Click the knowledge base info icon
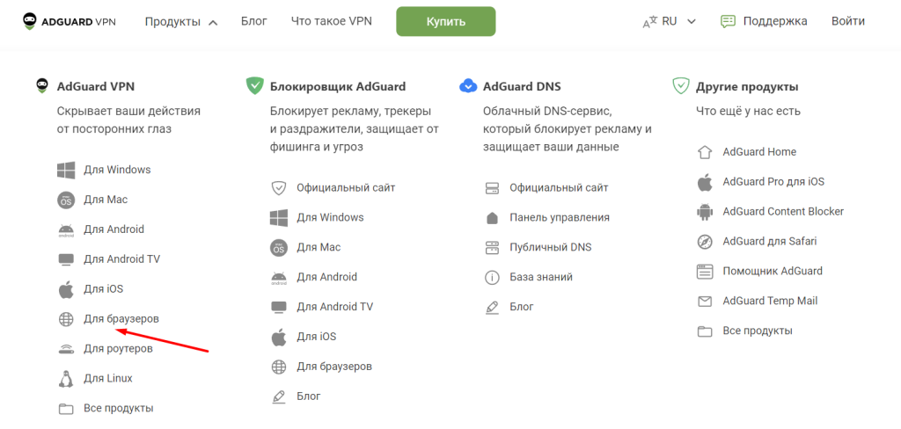The height and width of the screenshot is (429, 901). (492, 278)
